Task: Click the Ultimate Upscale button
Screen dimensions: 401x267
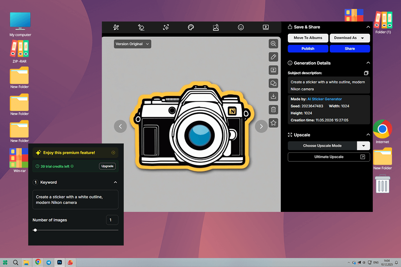Action: click(x=329, y=157)
